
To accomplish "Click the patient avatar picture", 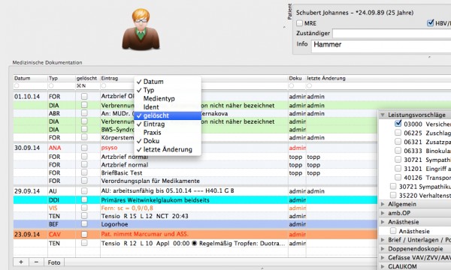I will pyautogui.click(x=141, y=29).
